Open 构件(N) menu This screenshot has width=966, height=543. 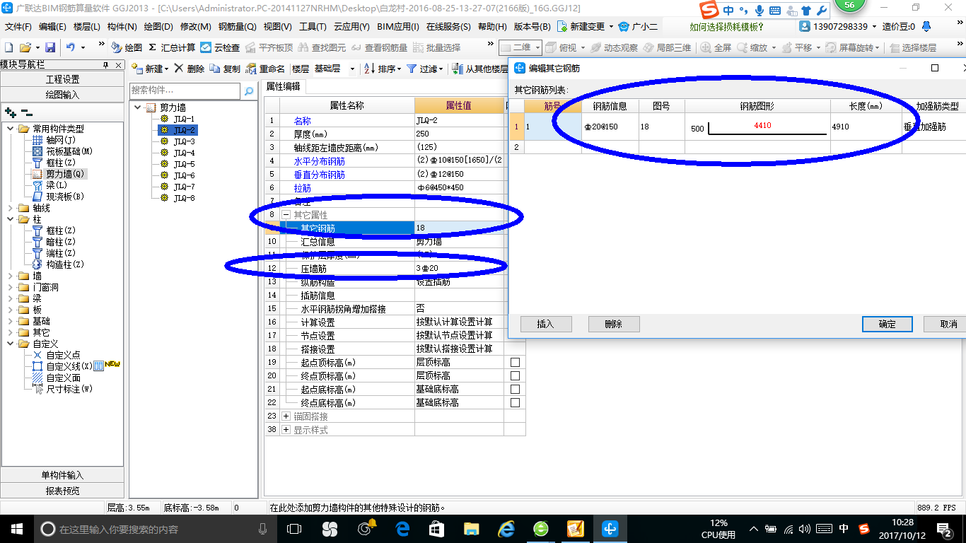[x=122, y=26]
